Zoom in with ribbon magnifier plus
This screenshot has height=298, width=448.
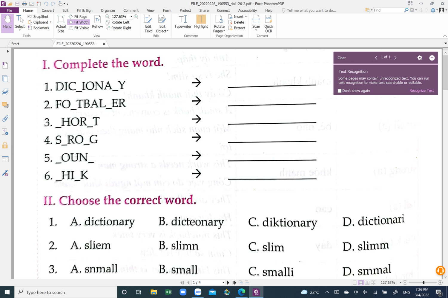[136, 17]
